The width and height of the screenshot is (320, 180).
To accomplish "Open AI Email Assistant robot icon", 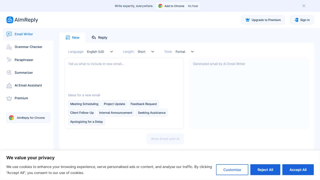I will 9,85.
